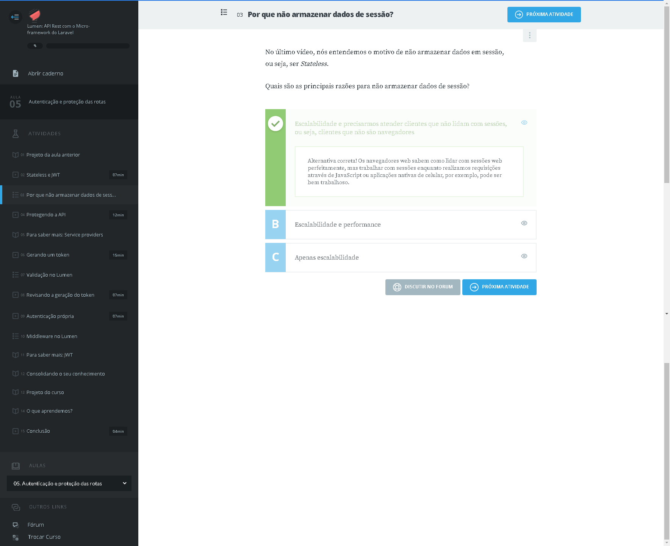Toggle eye icon for Apenas escalabilidade
The height and width of the screenshot is (546, 670).
[x=524, y=256]
